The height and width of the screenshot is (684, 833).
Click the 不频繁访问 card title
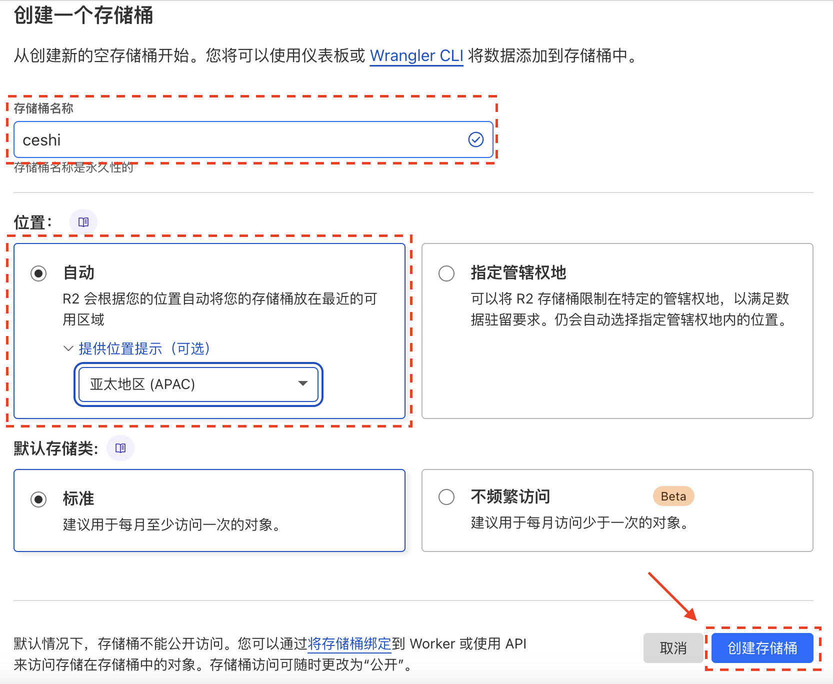click(510, 496)
